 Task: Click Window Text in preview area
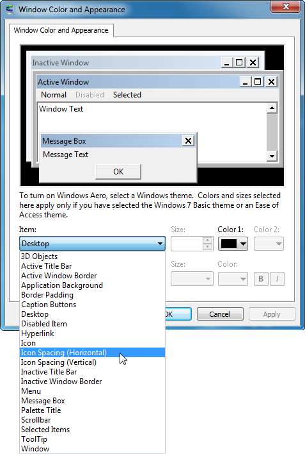tap(61, 109)
